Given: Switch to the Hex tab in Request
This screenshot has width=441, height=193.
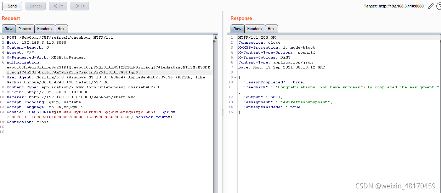Looking at the screenshot, I should (61, 29).
